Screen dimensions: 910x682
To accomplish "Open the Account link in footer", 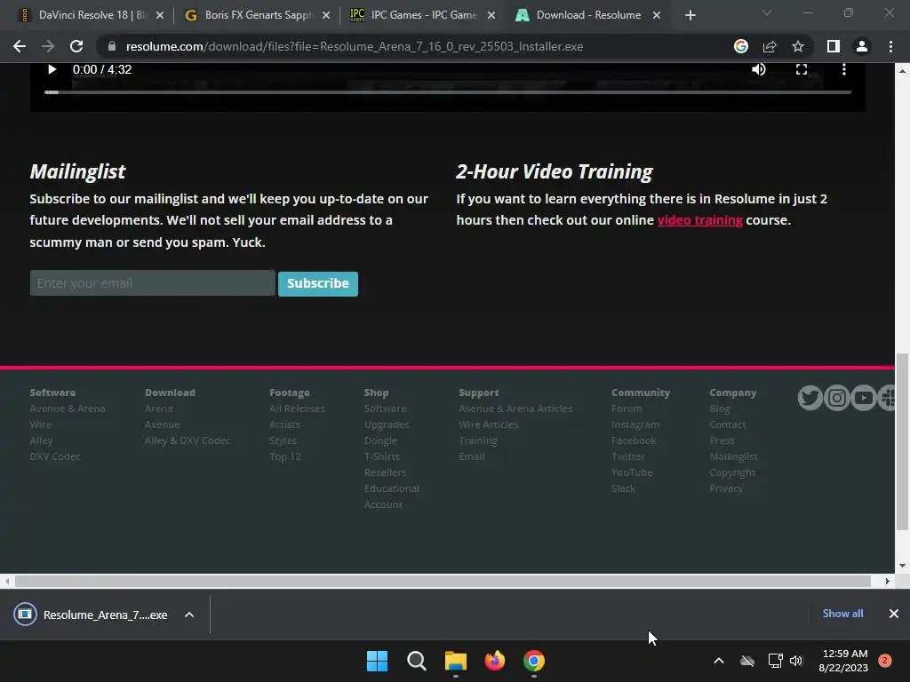I will point(383,504).
